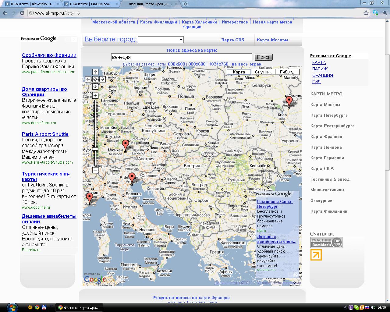Open 'Гостиницы Санкт-Петербург' map ad link
The width and height of the screenshot is (390, 312).
pyautogui.click(x=275, y=204)
